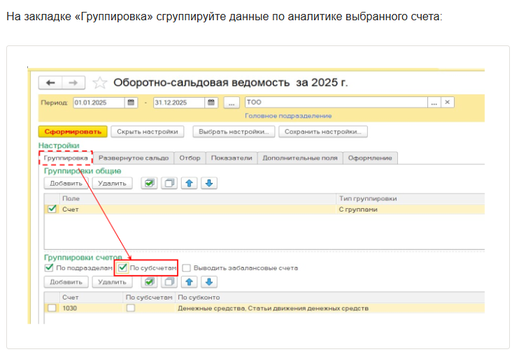Move row up in Группировки общие
The width and height of the screenshot is (519, 361).
[x=190, y=183]
